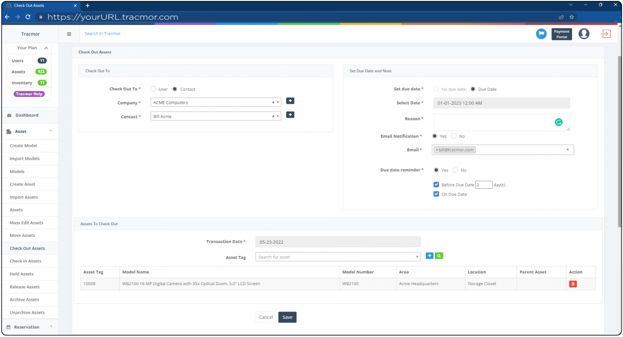Toggle the sidebar with the hamburger icon
Image resolution: width=623 pixels, height=337 pixels.
69,34
